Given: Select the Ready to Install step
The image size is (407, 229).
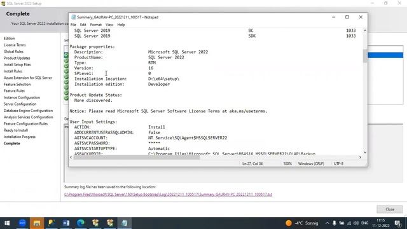Looking at the screenshot, I should point(16,130).
